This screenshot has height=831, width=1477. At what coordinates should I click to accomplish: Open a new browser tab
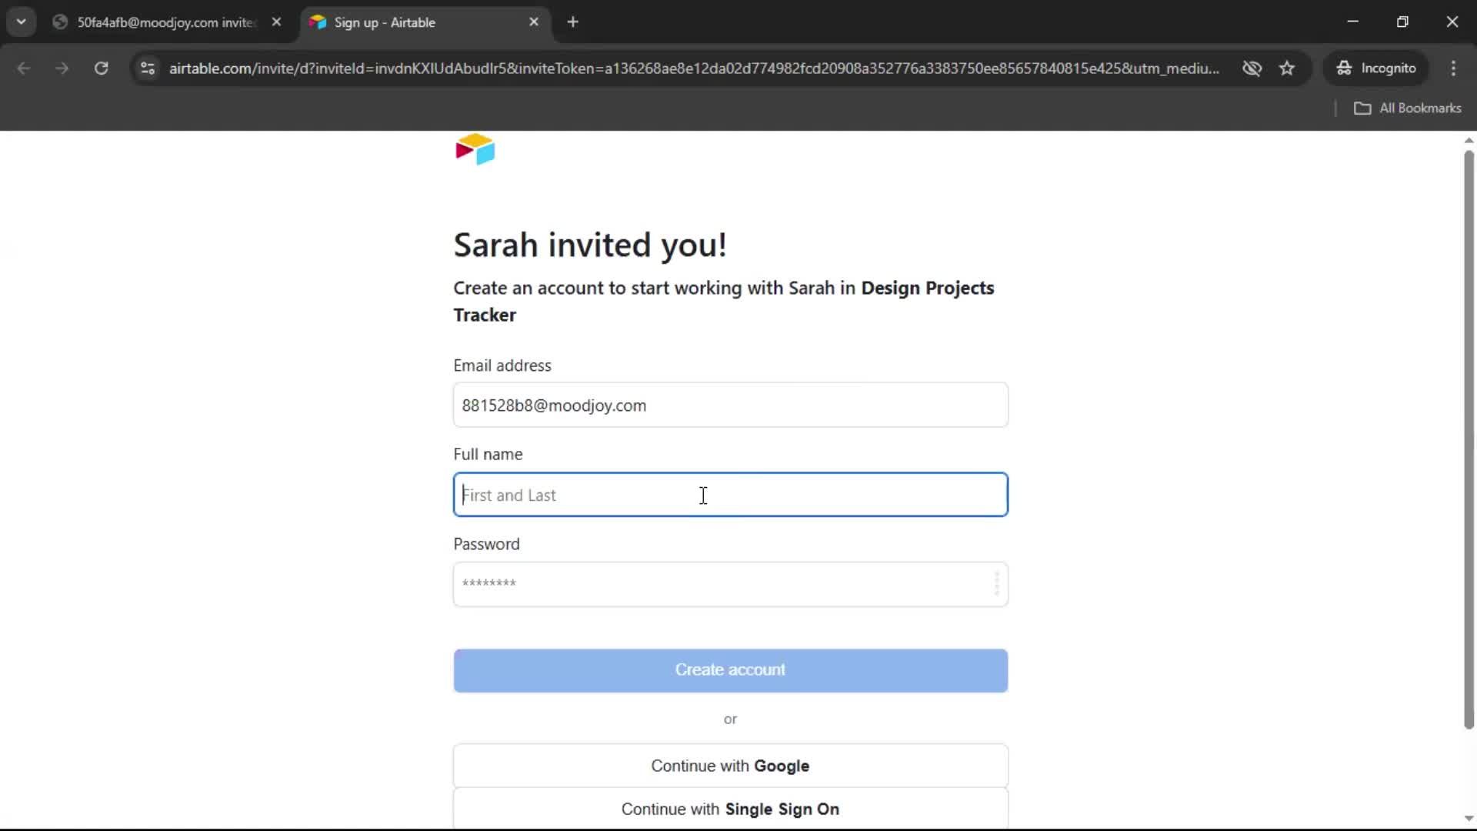(572, 22)
